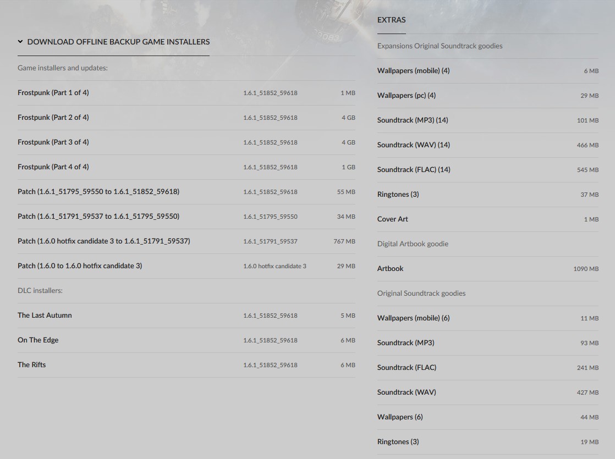Download Ringtones (3) 19 MB extra

tap(488, 441)
